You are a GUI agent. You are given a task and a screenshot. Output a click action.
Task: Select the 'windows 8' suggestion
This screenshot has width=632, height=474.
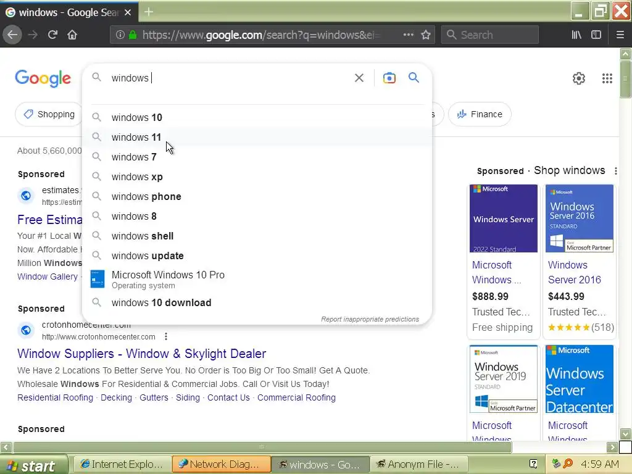pyautogui.click(x=257, y=216)
